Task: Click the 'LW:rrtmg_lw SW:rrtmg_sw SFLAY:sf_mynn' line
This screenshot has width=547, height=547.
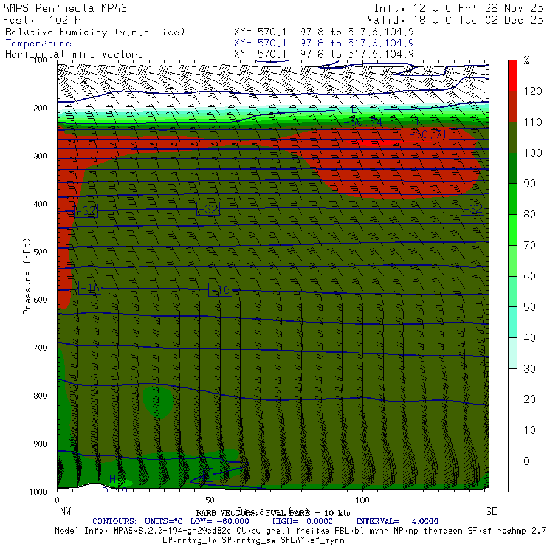Action: click(x=253, y=540)
